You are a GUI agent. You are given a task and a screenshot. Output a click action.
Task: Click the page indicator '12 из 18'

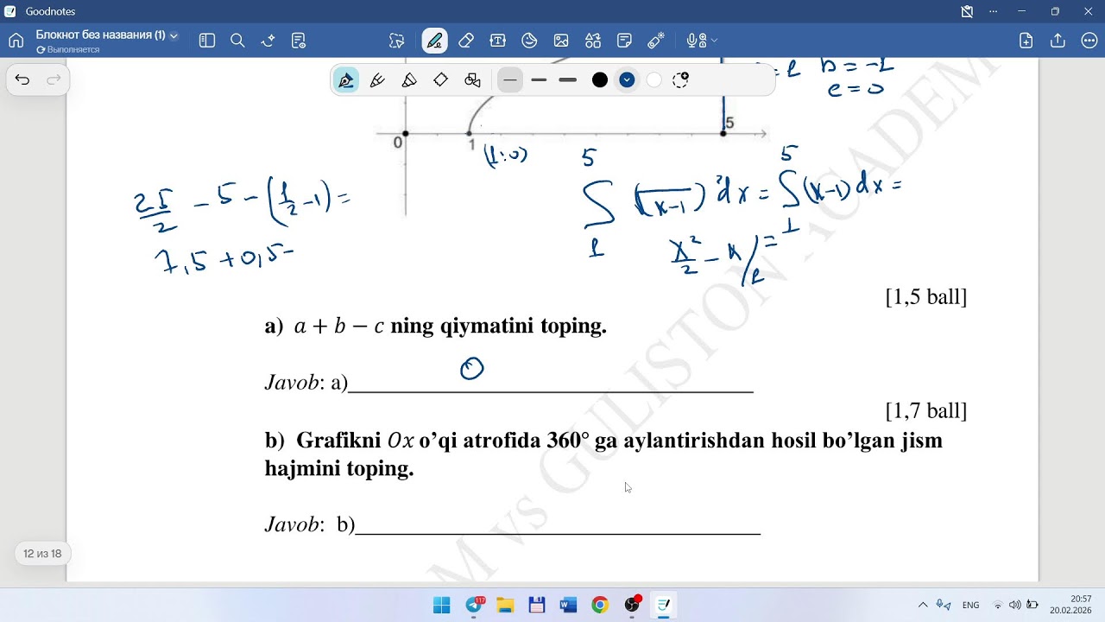(x=42, y=554)
